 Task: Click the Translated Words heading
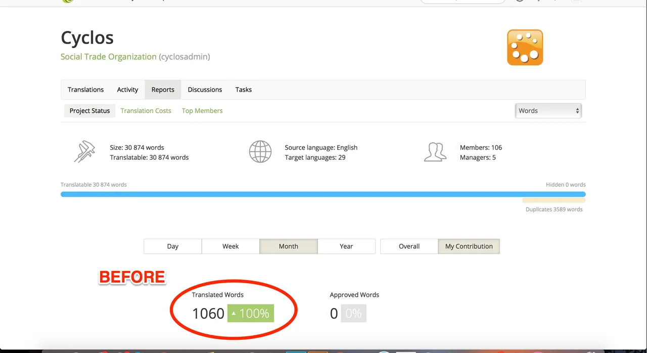[218, 295]
